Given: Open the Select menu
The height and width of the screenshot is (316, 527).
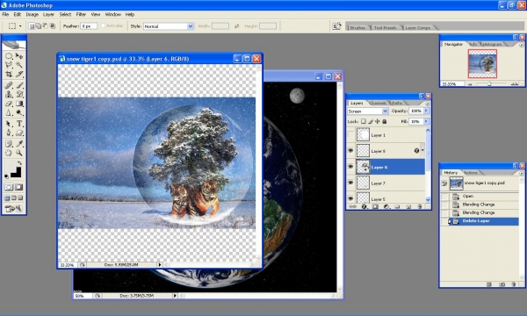Looking at the screenshot, I should coord(65,14).
